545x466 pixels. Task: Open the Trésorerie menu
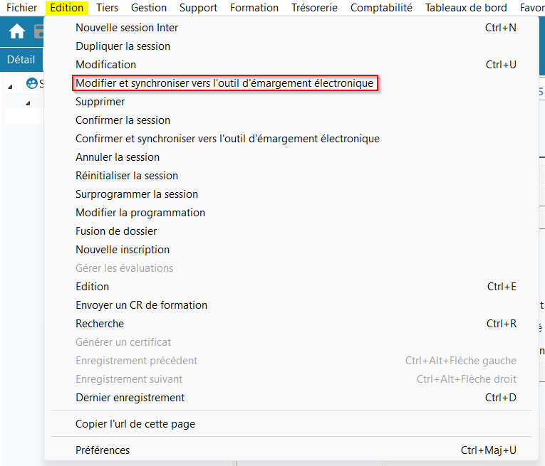(314, 8)
